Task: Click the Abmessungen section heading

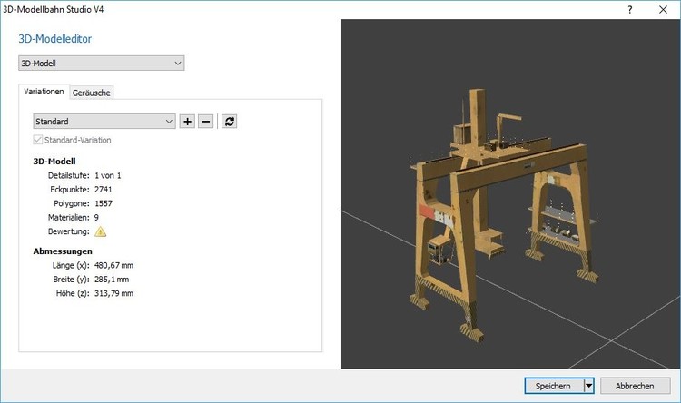Action: (63, 251)
